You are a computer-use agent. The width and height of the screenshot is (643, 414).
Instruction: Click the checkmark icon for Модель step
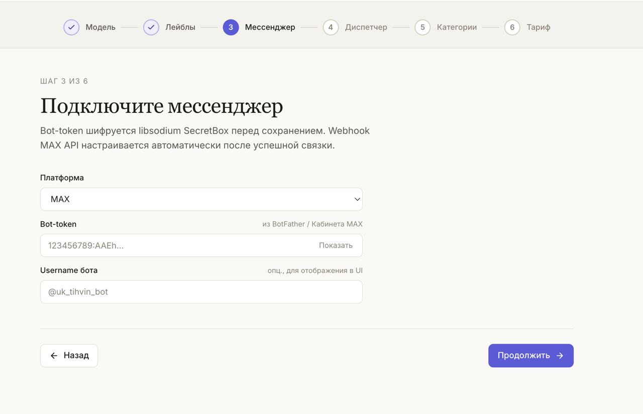(71, 27)
